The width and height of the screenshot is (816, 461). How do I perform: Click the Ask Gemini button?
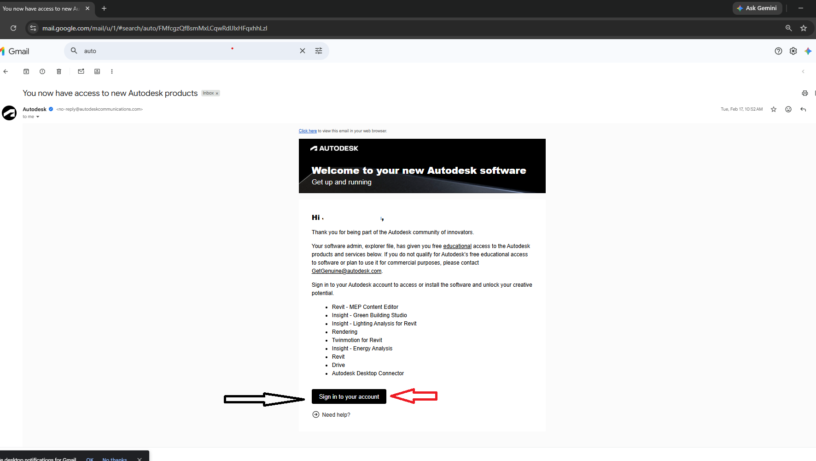[757, 8]
